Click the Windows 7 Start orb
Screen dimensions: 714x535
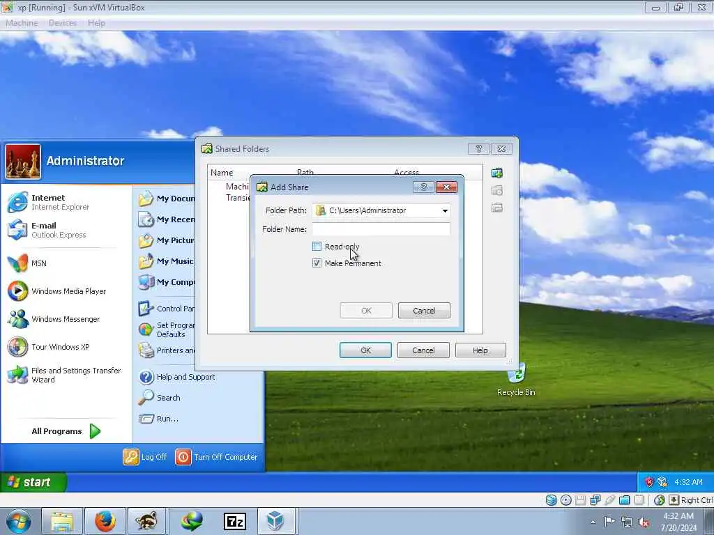(19, 521)
